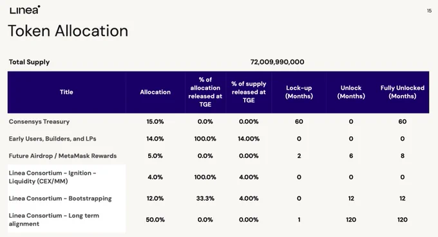Click the 14.00% supply released cell

249,139
